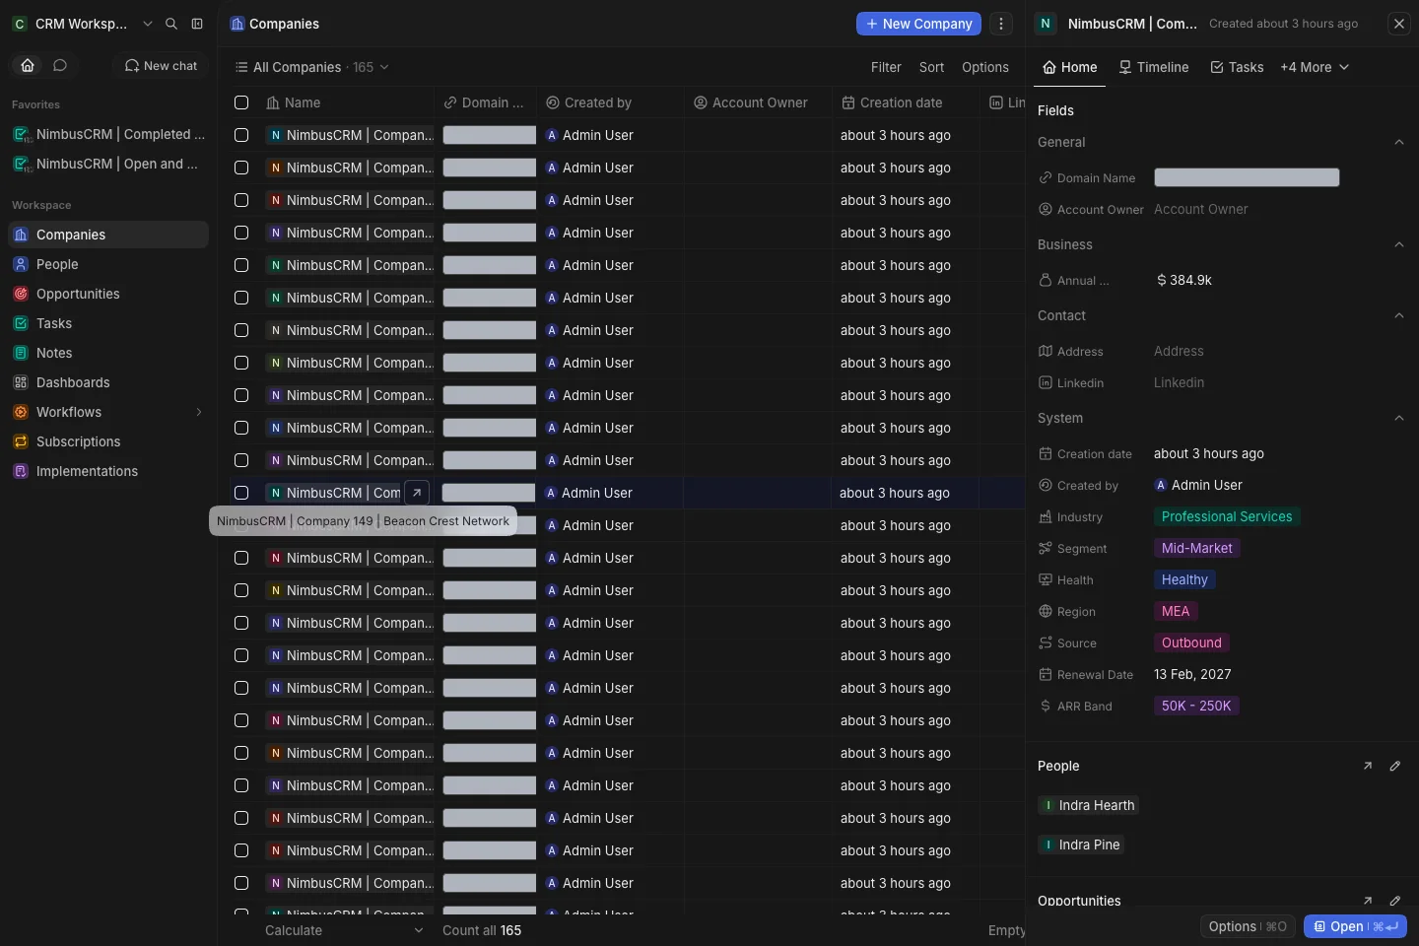Open full People relation via arrow icon
The image size is (1419, 946).
1368,766
